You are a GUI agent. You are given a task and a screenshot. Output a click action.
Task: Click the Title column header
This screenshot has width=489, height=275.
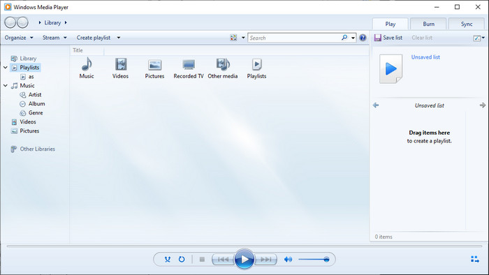87,50
